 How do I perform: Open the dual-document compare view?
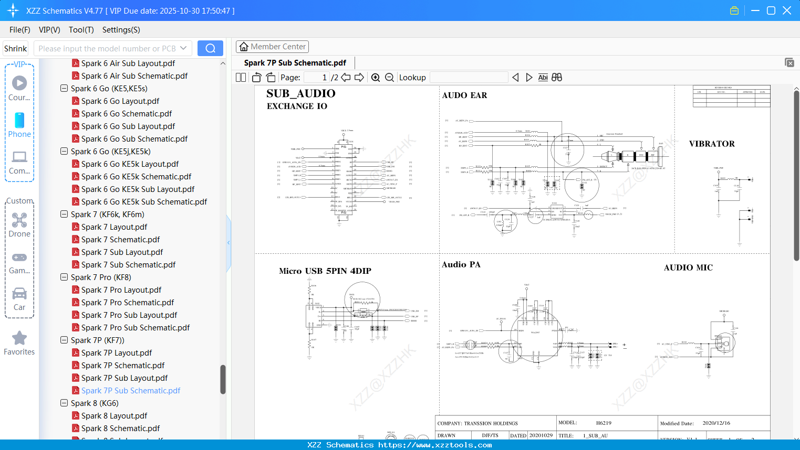click(557, 77)
